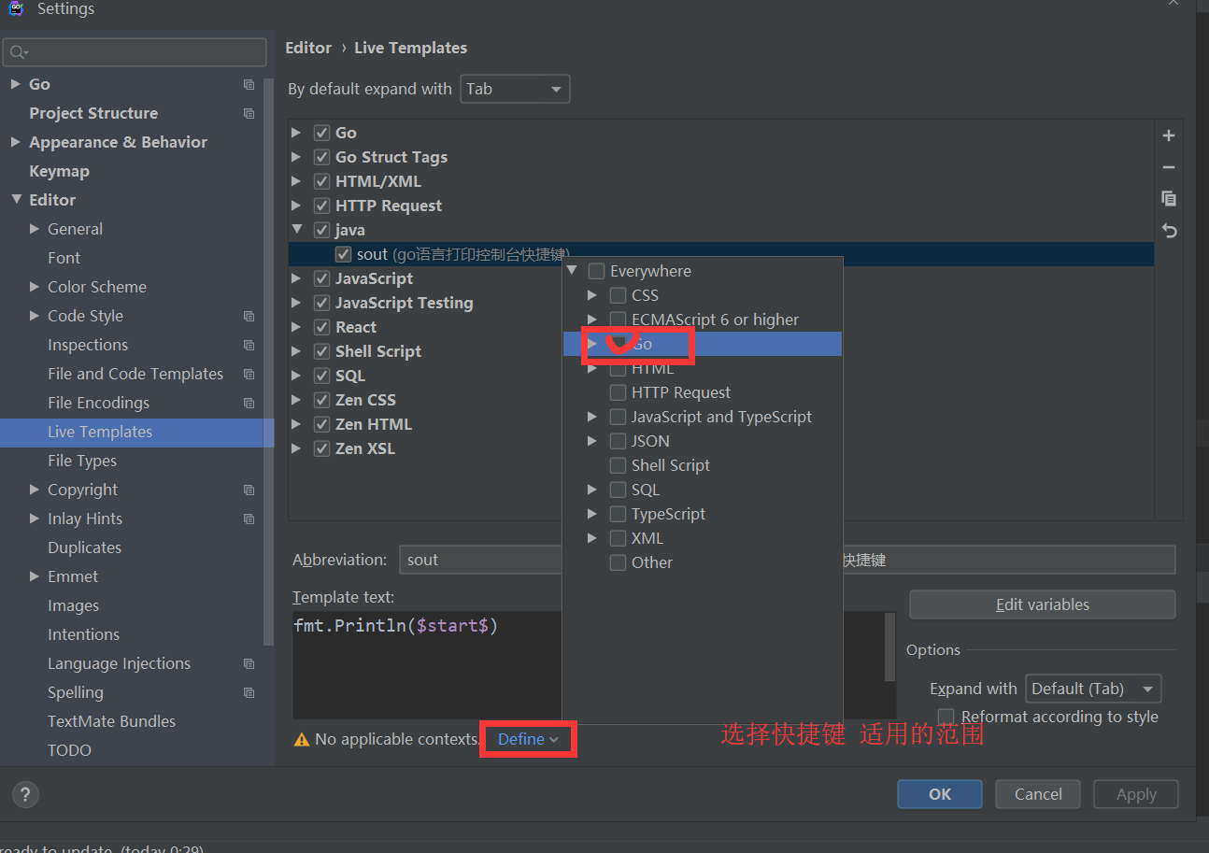This screenshot has width=1209, height=853.
Task: Add a new live template with plus icon
Action: pyautogui.click(x=1169, y=135)
